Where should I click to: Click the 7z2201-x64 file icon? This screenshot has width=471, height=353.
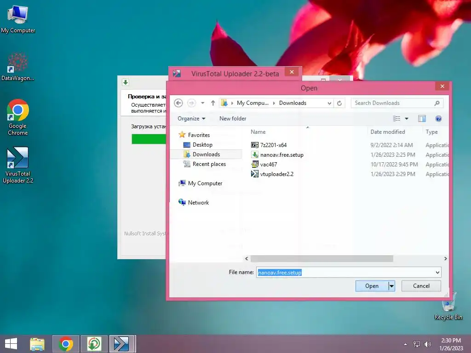pyautogui.click(x=255, y=145)
